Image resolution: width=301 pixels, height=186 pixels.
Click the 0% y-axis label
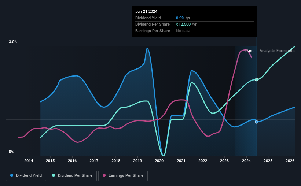click(11, 152)
